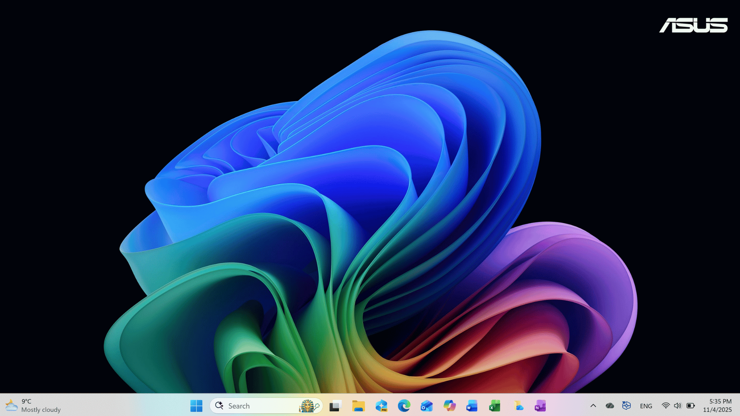Check battery status in the system tray
740x416 pixels.
point(690,406)
